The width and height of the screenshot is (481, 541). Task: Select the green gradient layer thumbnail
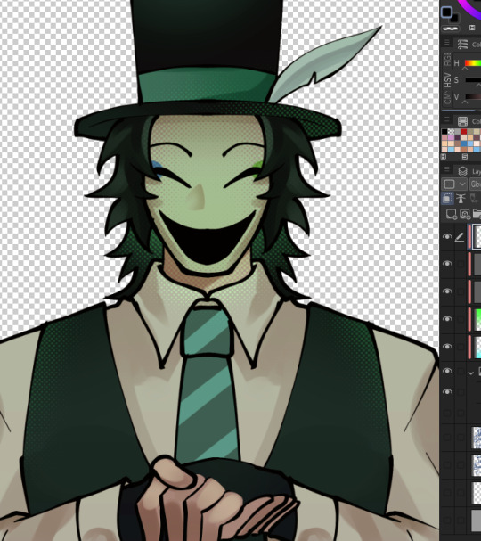[x=477, y=319]
